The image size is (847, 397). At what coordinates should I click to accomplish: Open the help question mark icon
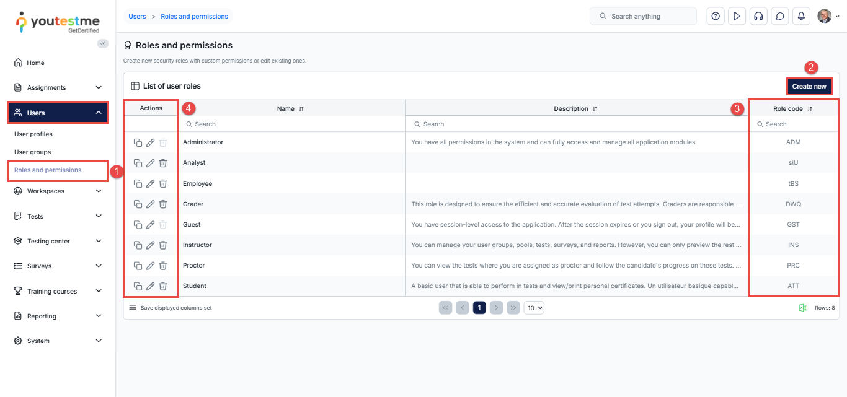coord(716,16)
